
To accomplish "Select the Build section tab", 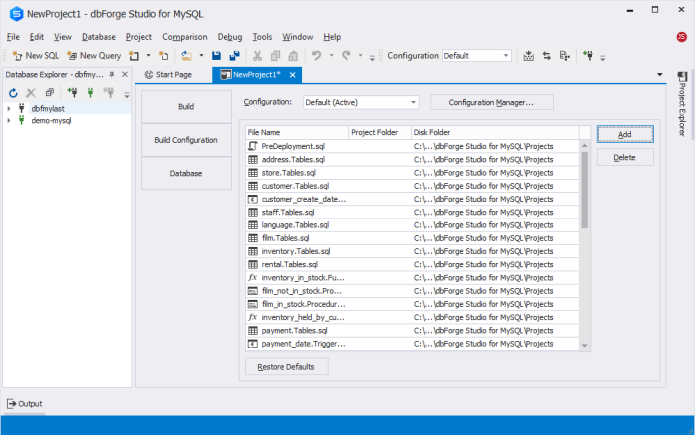I will tap(186, 107).
